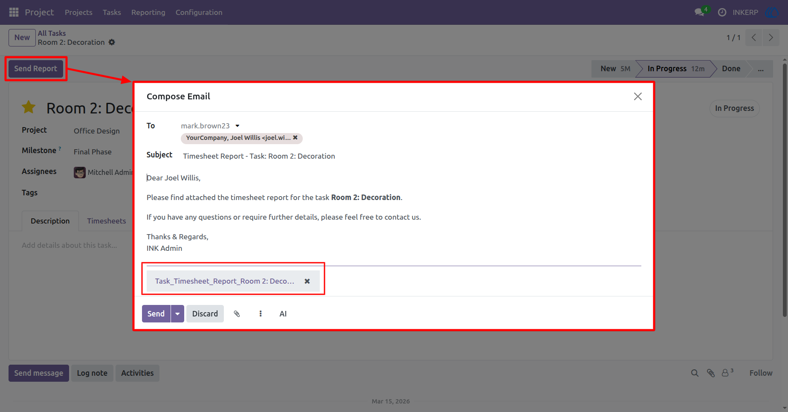Open the All Tasks breadcrumb
788x412 pixels.
click(x=52, y=33)
